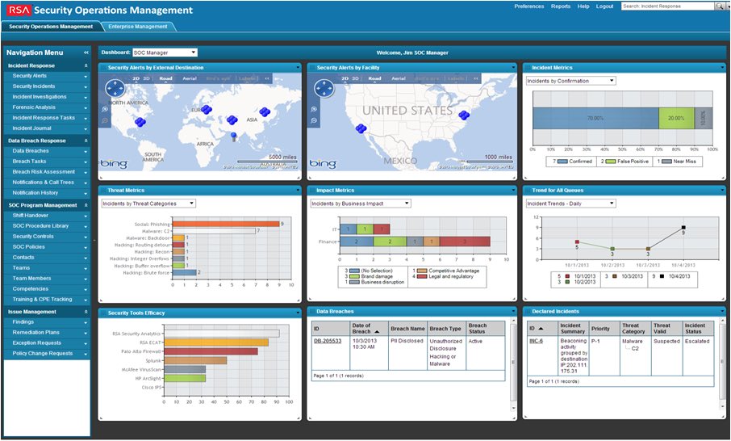Screen dimensions: 731x441
Task: Zoom out on External Destination map
Action: 106,120
